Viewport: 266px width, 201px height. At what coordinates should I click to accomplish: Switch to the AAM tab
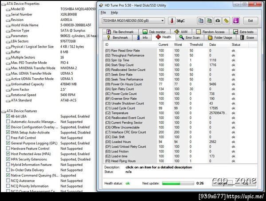(x=181, y=32)
